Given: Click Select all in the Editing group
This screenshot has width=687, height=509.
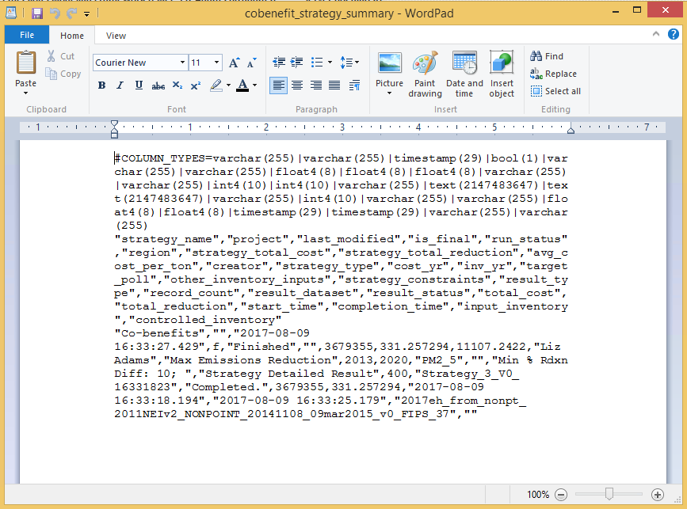Looking at the screenshot, I should click(555, 91).
